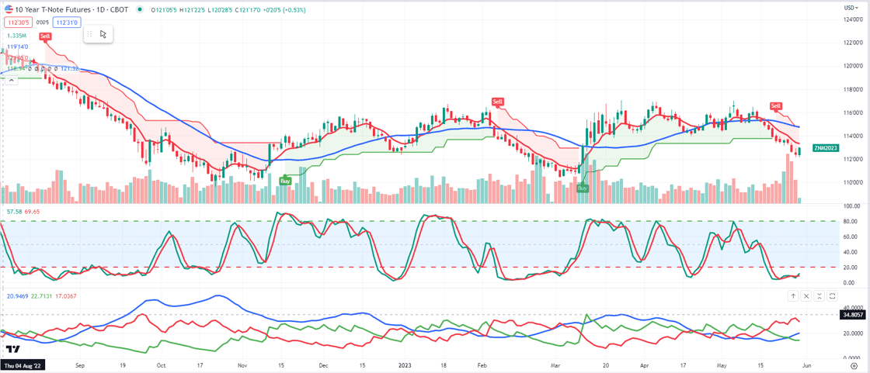
Task: Click the Nov label on time axis
Action: 242,366
